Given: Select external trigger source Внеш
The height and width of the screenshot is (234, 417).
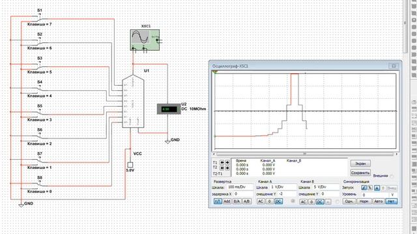Looking at the screenshot, I should [x=392, y=188].
